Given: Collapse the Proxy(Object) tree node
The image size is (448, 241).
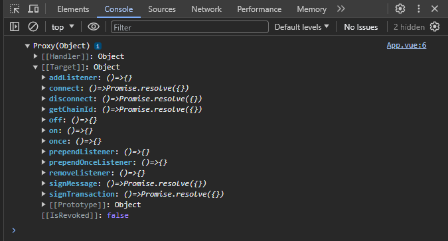Looking at the screenshot, I should (x=27, y=46).
